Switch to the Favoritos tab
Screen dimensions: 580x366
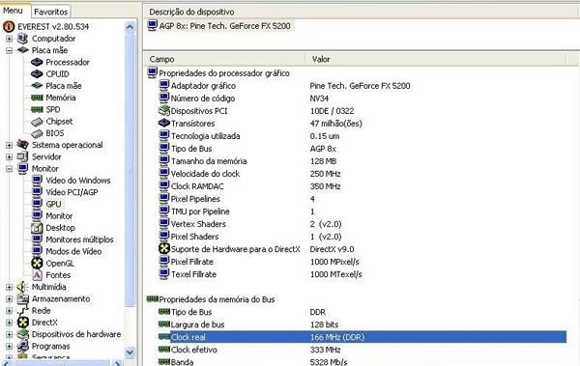click(x=50, y=12)
